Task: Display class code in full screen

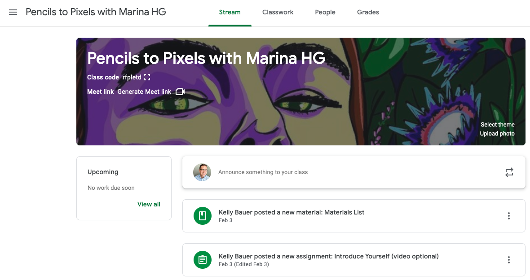Action: point(147,77)
